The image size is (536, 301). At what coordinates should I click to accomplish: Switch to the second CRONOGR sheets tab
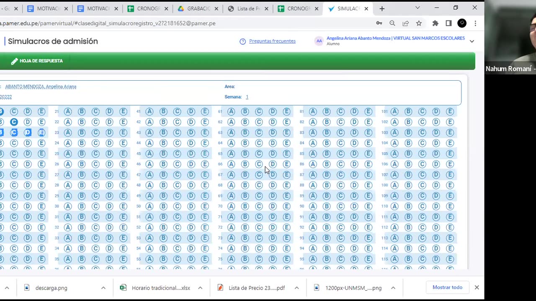tap(297, 8)
